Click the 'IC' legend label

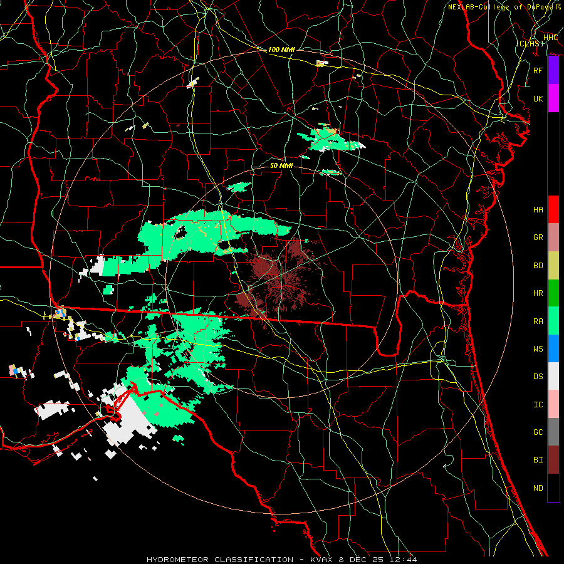(x=538, y=404)
